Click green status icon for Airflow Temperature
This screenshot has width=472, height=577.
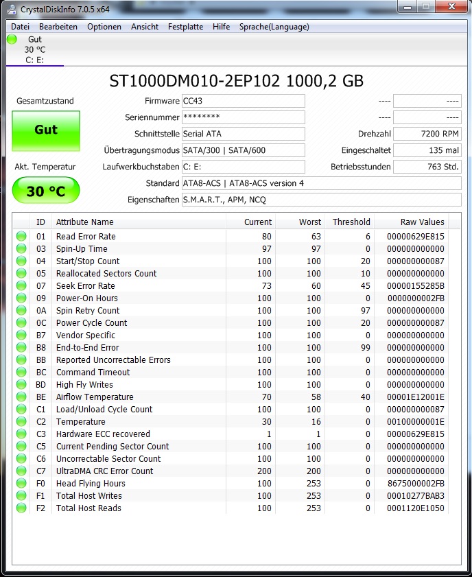(21, 397)
